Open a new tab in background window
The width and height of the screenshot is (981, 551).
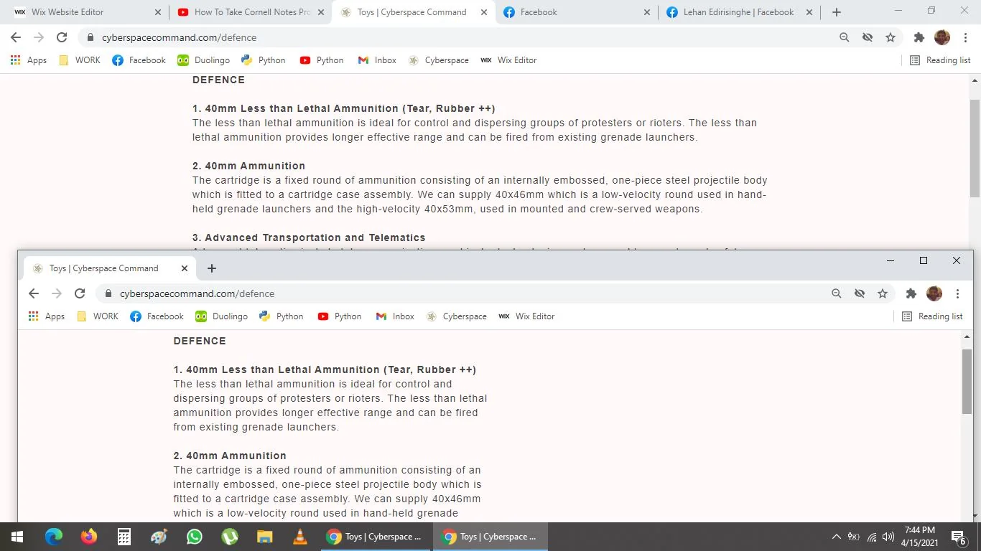[836, 12]
